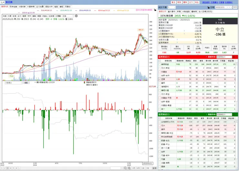Viewport: 239px width, 171px height.
Task: Tick the checkbox for 元大-新莊 row
Action: pyautogui.click(x=160, y=68)
